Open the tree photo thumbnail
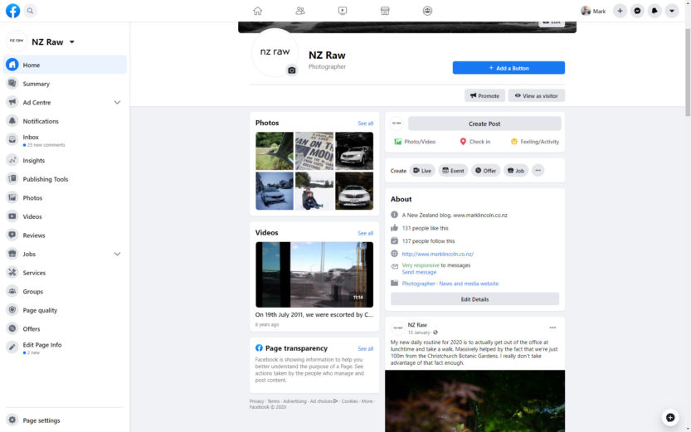 point(274,151)
